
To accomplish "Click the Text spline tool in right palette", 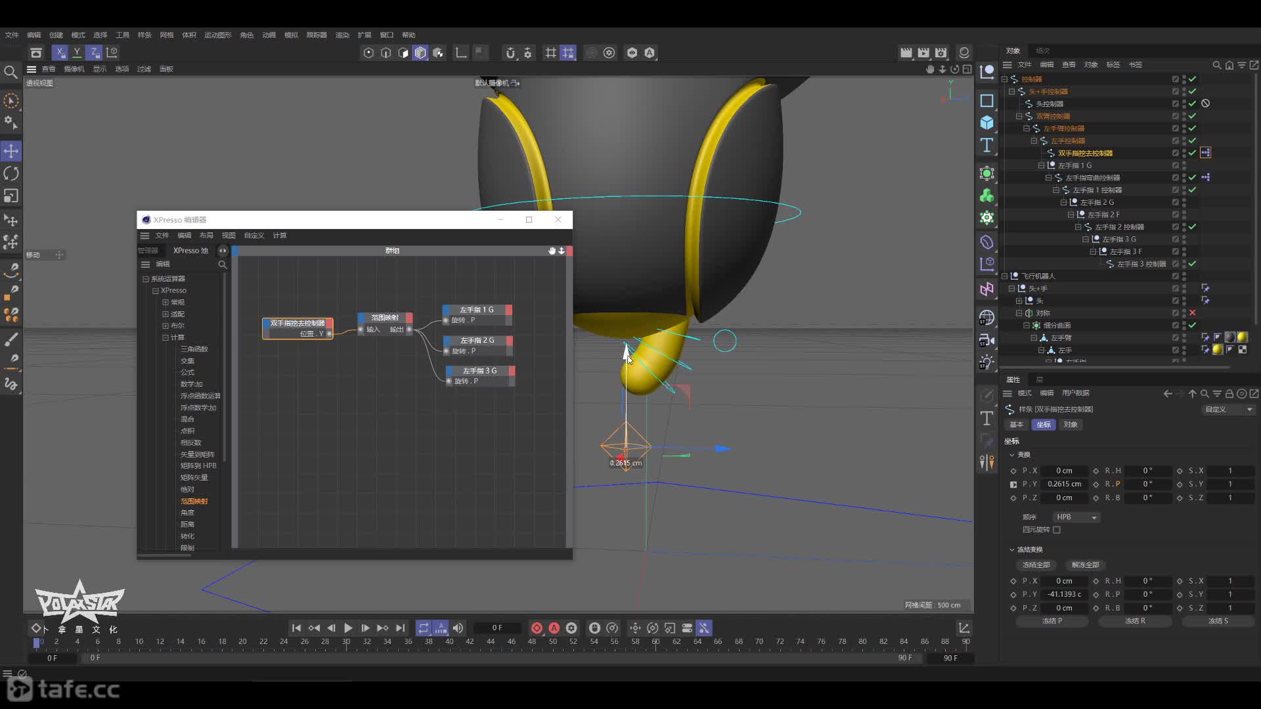I will (x=986, y=145).
